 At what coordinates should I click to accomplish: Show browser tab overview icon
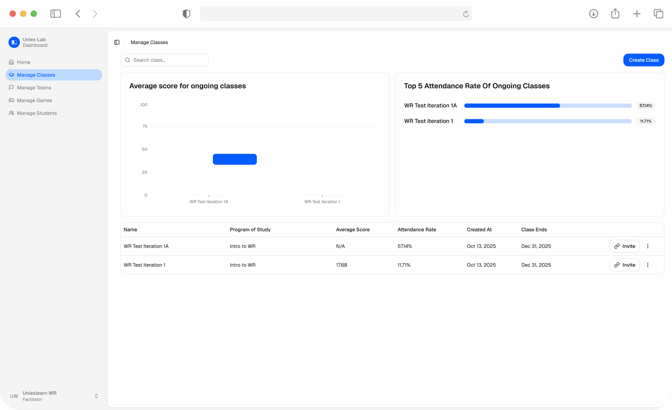pos(658,14)
